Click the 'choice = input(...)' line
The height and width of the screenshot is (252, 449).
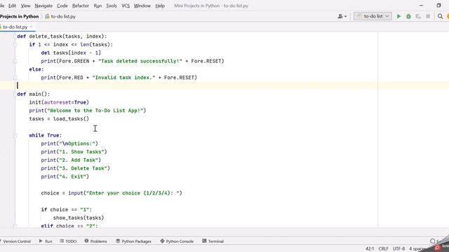point(112,193)
